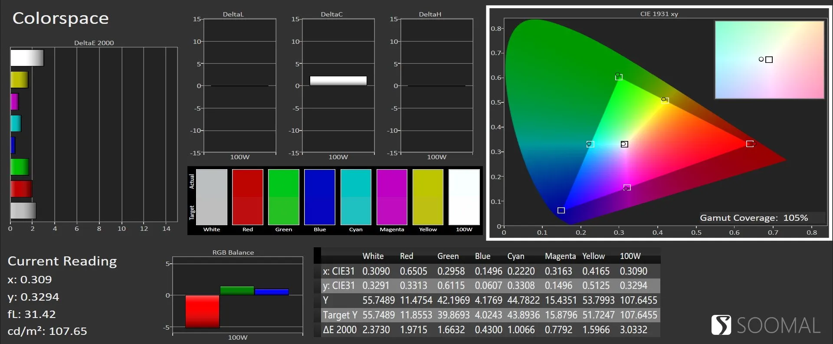Click the 100W label under DeltaL chart

point(240,157)
